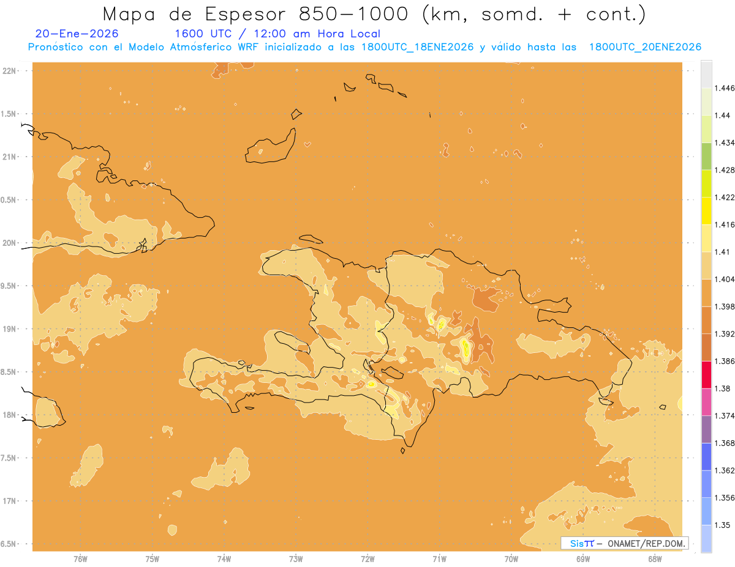
Task: Select the date label '20-Ene-2026'
Action: (x=77, y=34)
